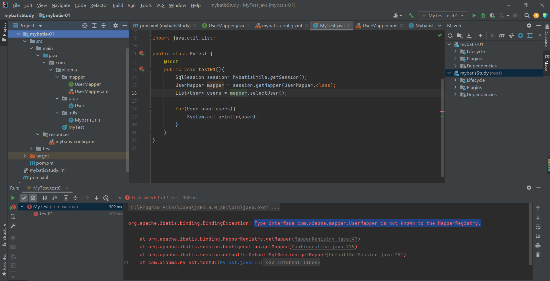Open the VCS menu

(160, 5)
